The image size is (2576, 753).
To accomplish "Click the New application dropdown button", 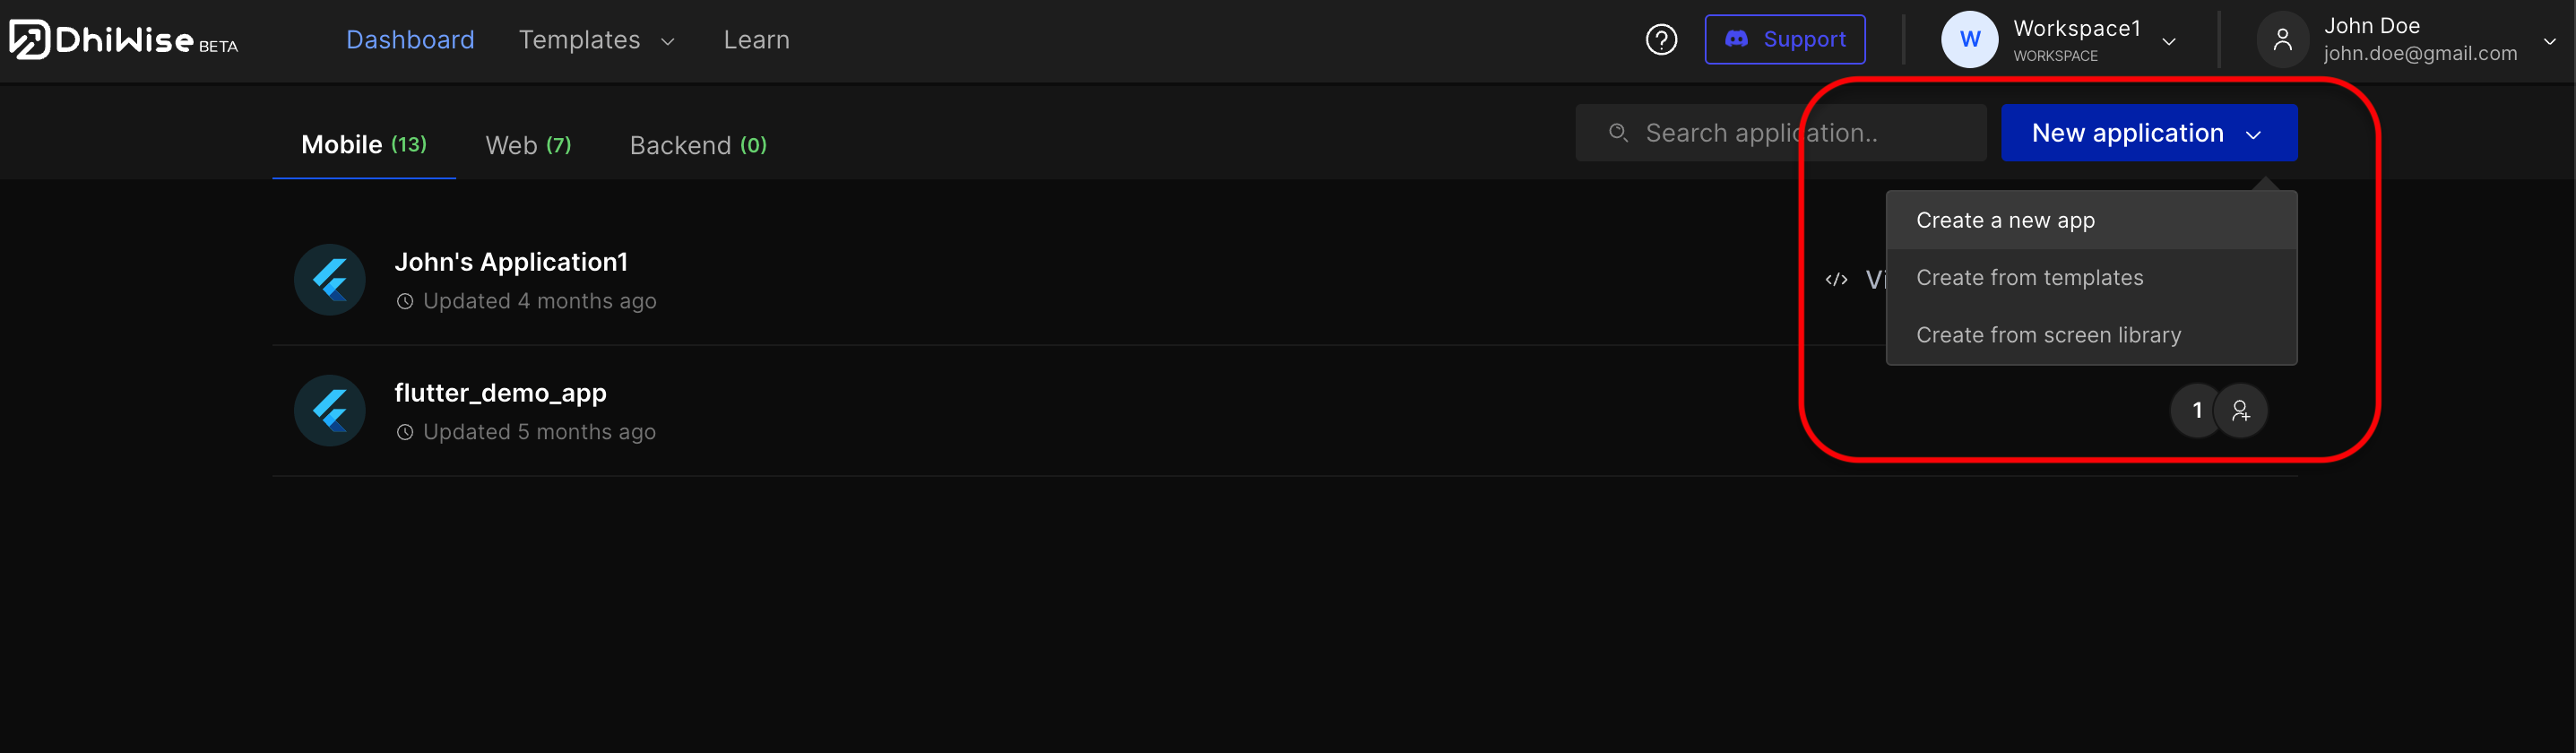I will [2148, 133].
